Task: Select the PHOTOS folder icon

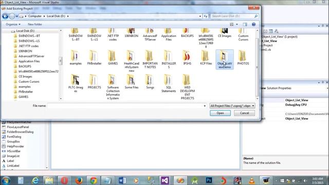Action: pos(243,56)
